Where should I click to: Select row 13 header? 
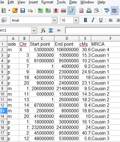pos(4,111)
